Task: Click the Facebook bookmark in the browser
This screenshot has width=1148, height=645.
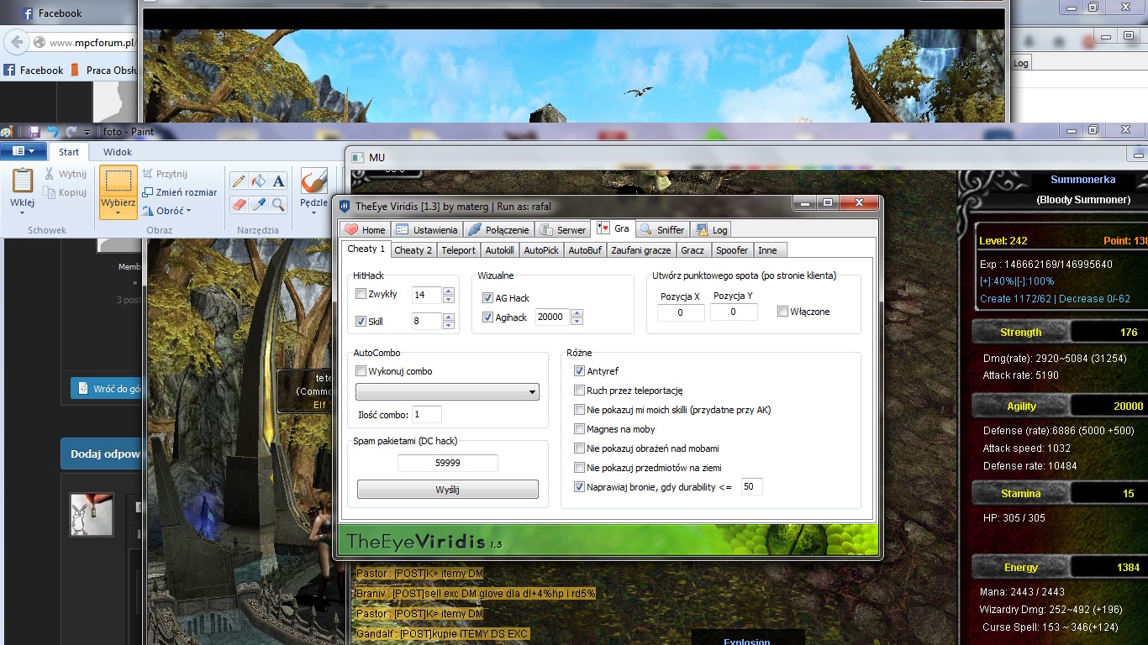Action: pos(34,71)
